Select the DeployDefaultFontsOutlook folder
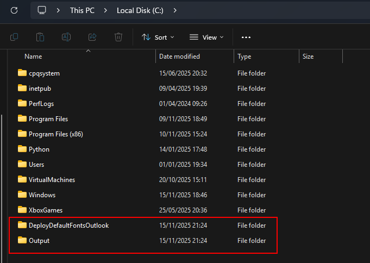Screen dimensions: 370x263 [68, 226]
